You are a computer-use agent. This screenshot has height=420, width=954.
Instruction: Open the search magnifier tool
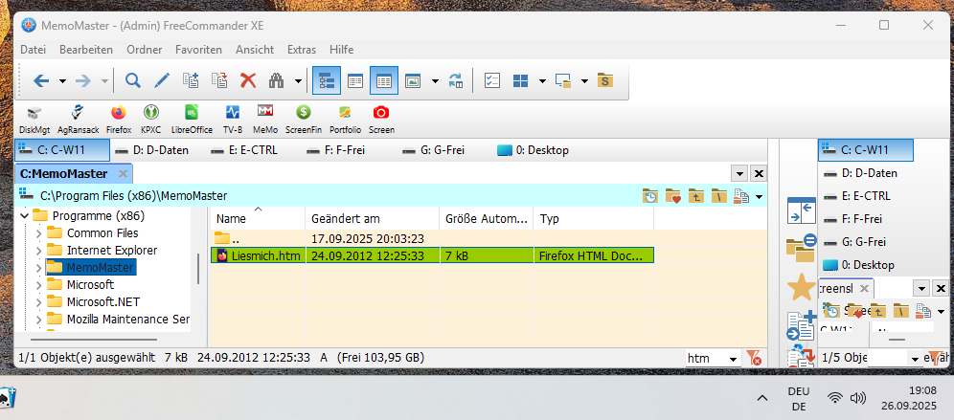[132, 80]
